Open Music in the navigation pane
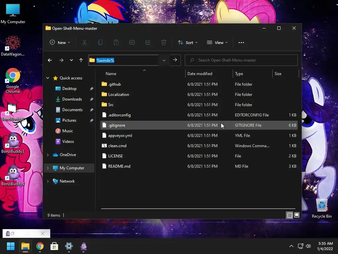 [x=67, y=131]
